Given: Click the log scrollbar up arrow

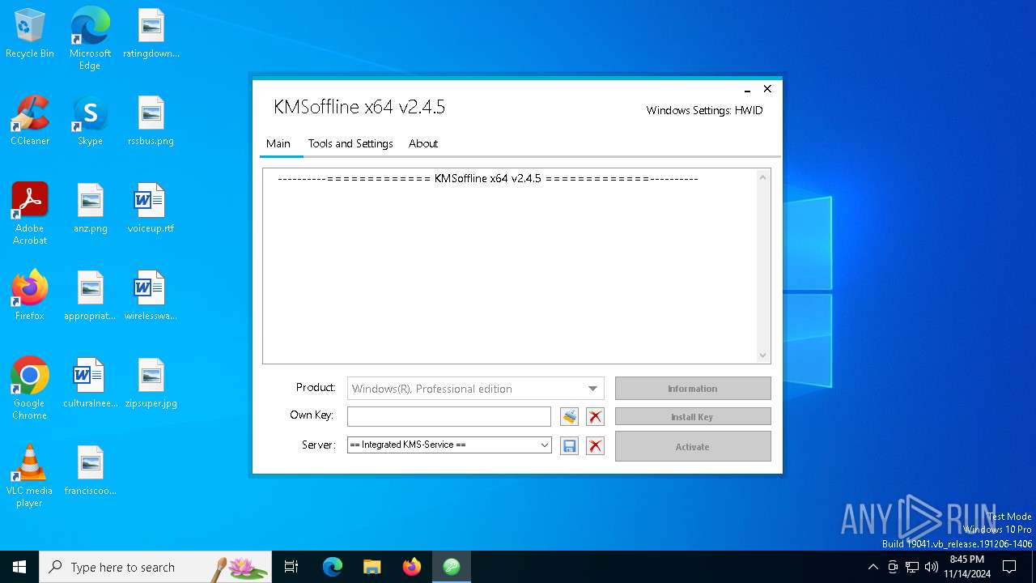Looking at the screenshot, I should tap(762, 177).
